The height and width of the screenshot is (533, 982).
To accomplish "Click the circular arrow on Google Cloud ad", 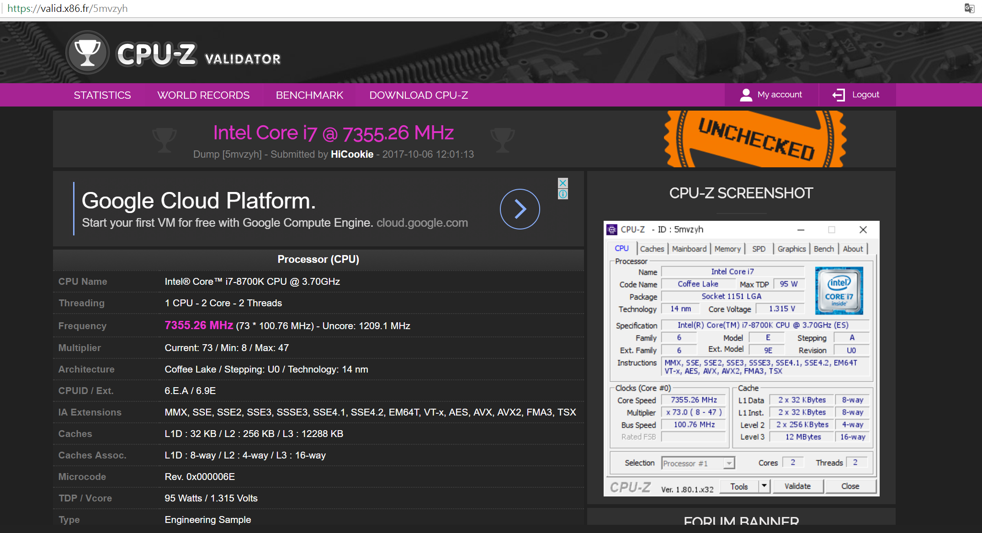I will coord(520,209).
